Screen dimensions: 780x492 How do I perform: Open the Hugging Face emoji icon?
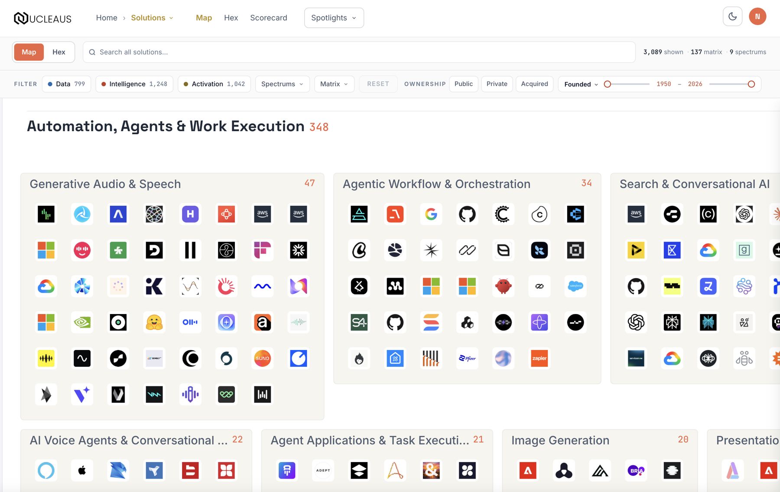pyautogui.click(x=154, y=322)
